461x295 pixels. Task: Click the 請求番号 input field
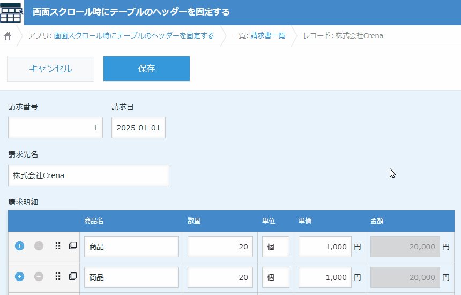click(55, 128)
